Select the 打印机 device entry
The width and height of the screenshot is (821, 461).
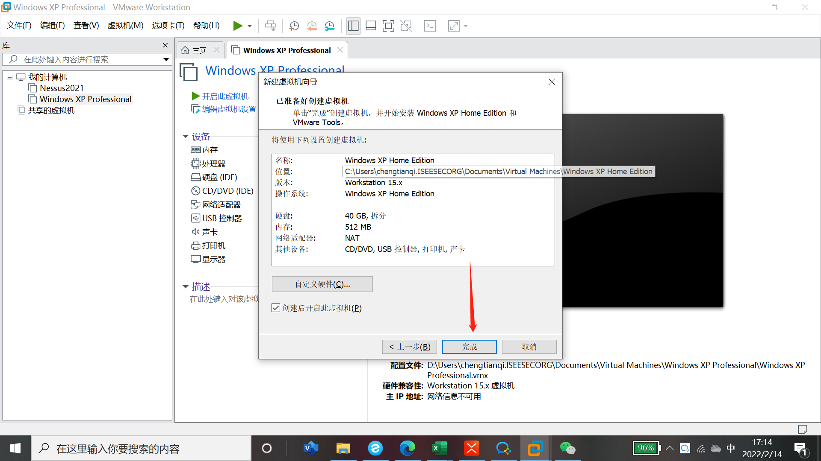(x=208, y=245)
